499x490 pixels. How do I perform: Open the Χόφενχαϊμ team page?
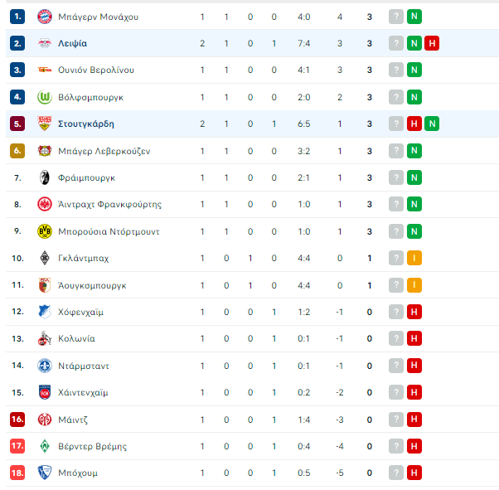[x=80, y=312]
